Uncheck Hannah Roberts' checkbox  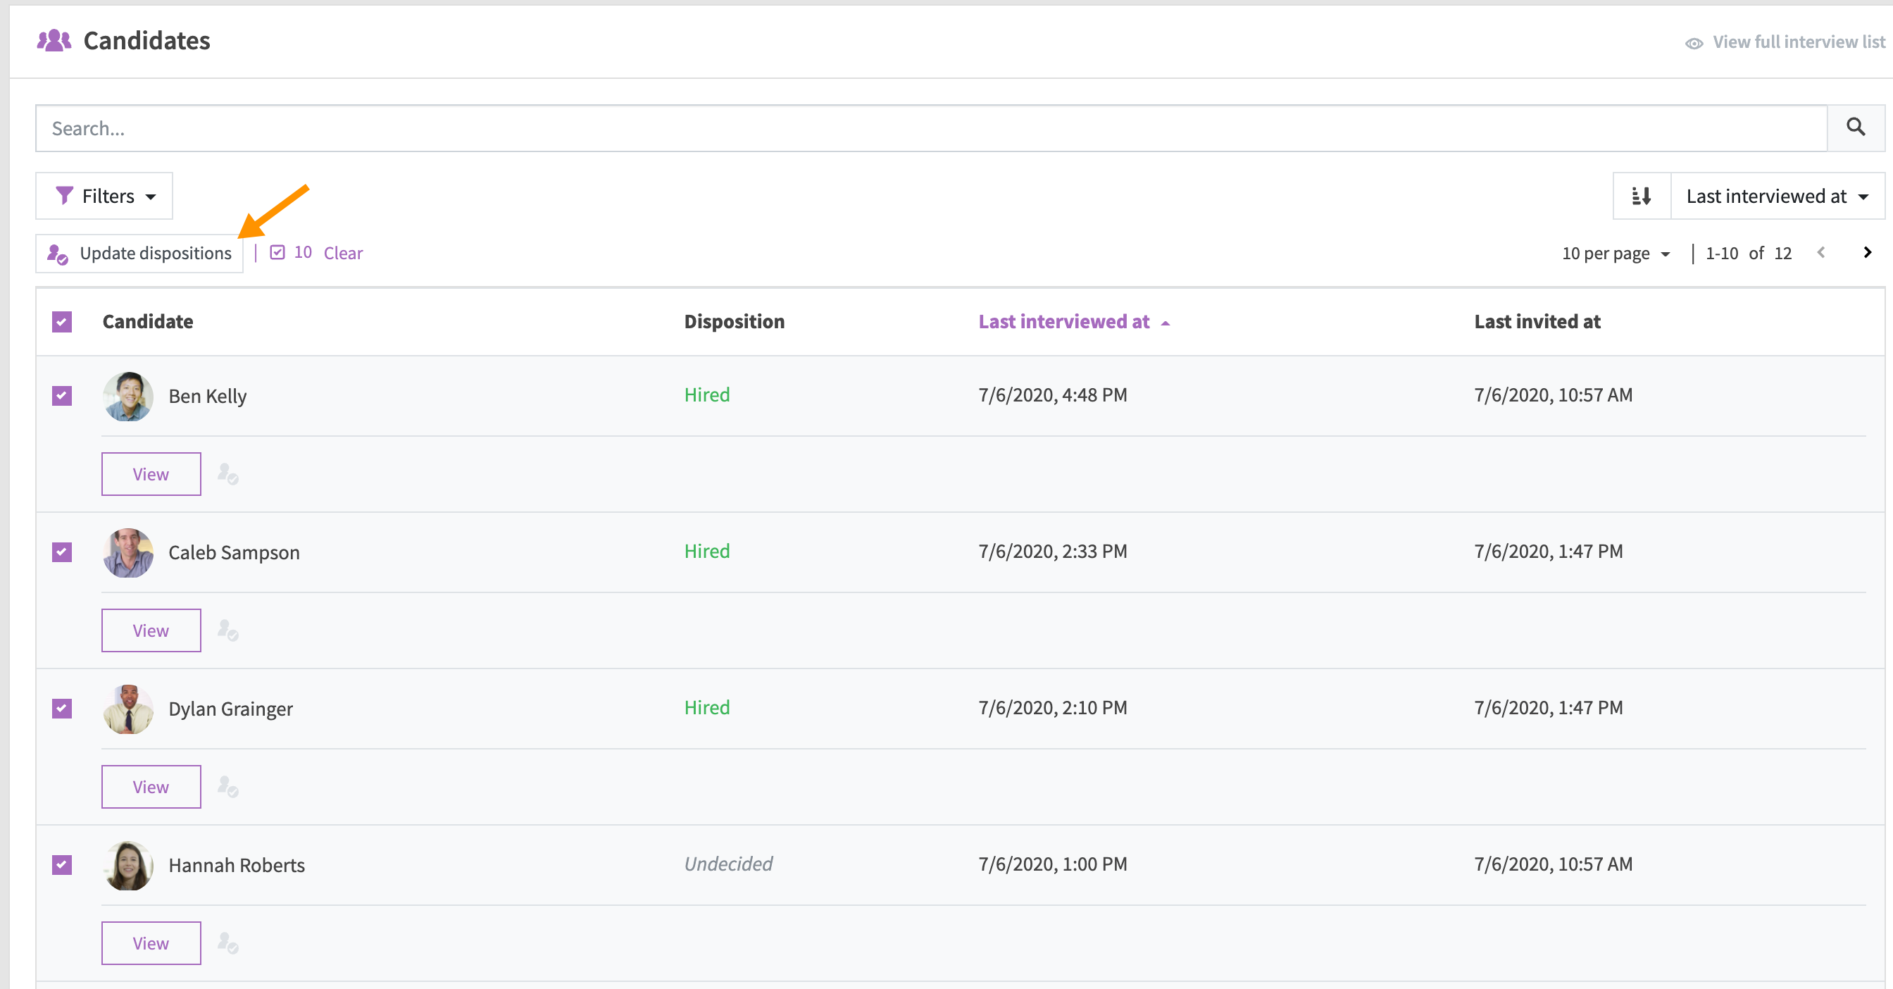tap(62, 865)
